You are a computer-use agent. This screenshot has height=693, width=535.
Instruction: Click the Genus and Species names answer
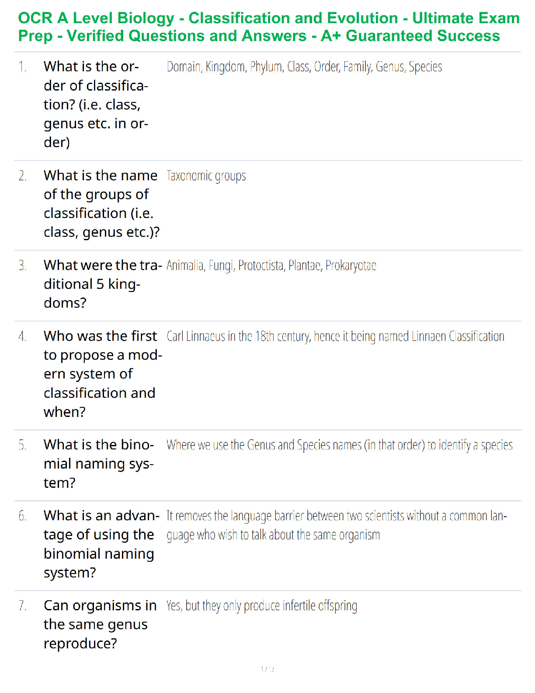[x=340, y=445]
